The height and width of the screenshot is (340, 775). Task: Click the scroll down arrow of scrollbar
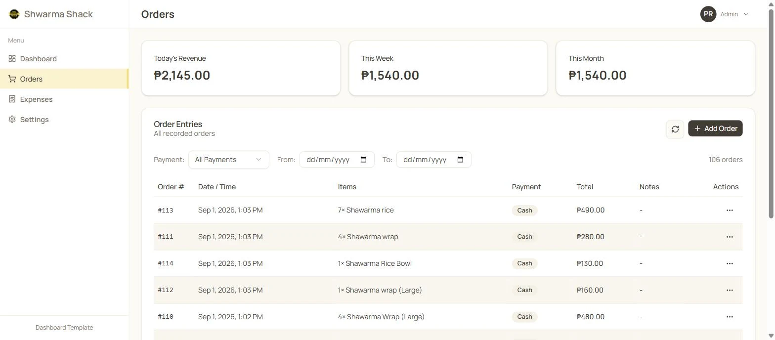click(771, 336)
